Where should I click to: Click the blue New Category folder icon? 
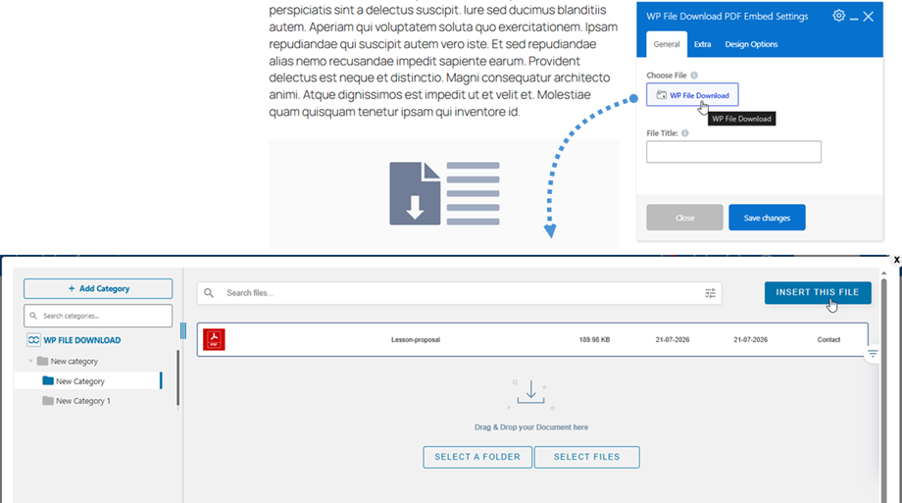[x=48, y=380]
